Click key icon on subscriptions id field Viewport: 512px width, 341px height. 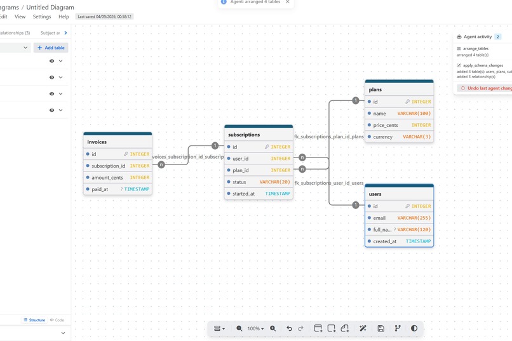click(x=267, y=147)
